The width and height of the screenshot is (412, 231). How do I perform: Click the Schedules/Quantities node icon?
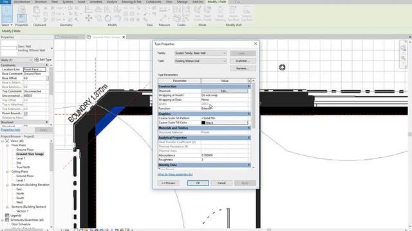[7, 220]
